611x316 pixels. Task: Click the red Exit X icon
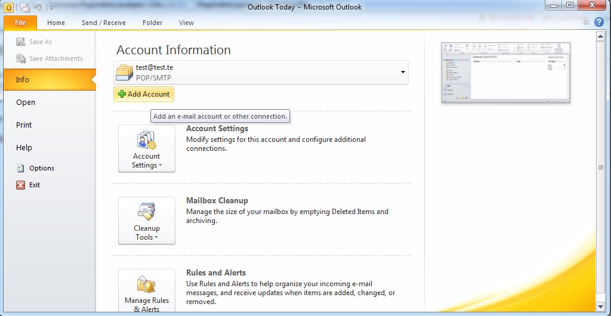coord(21,185)
